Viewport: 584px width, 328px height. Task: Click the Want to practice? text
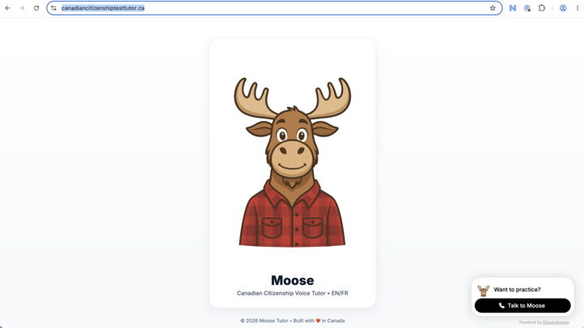click(517, 290)
